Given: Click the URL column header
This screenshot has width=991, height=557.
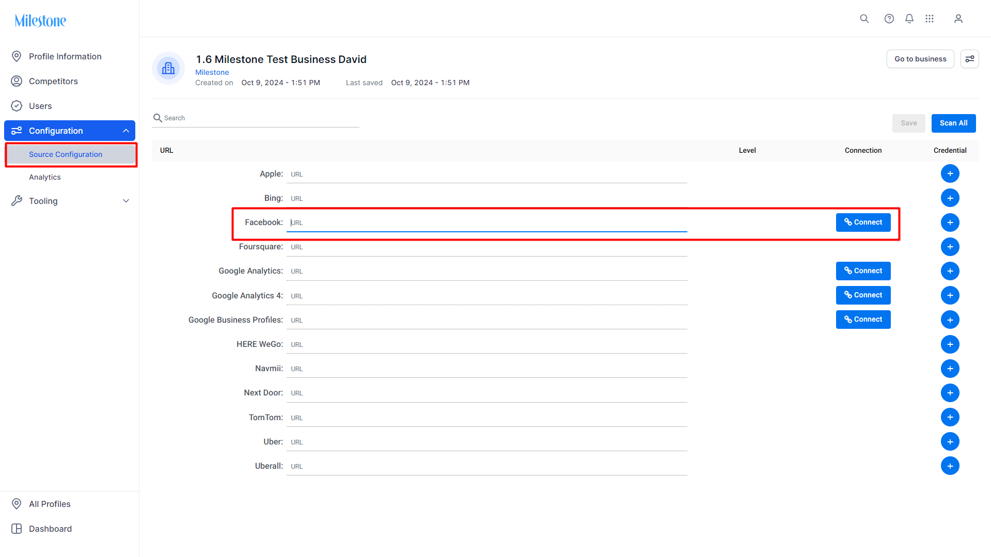Looking at the screenshot, I should [x=166, y=150].
